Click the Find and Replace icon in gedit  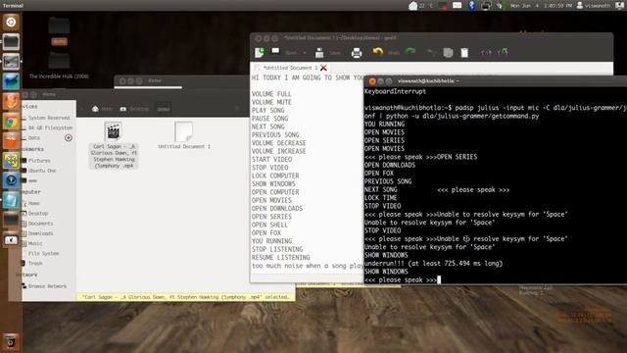click(503, 52)
